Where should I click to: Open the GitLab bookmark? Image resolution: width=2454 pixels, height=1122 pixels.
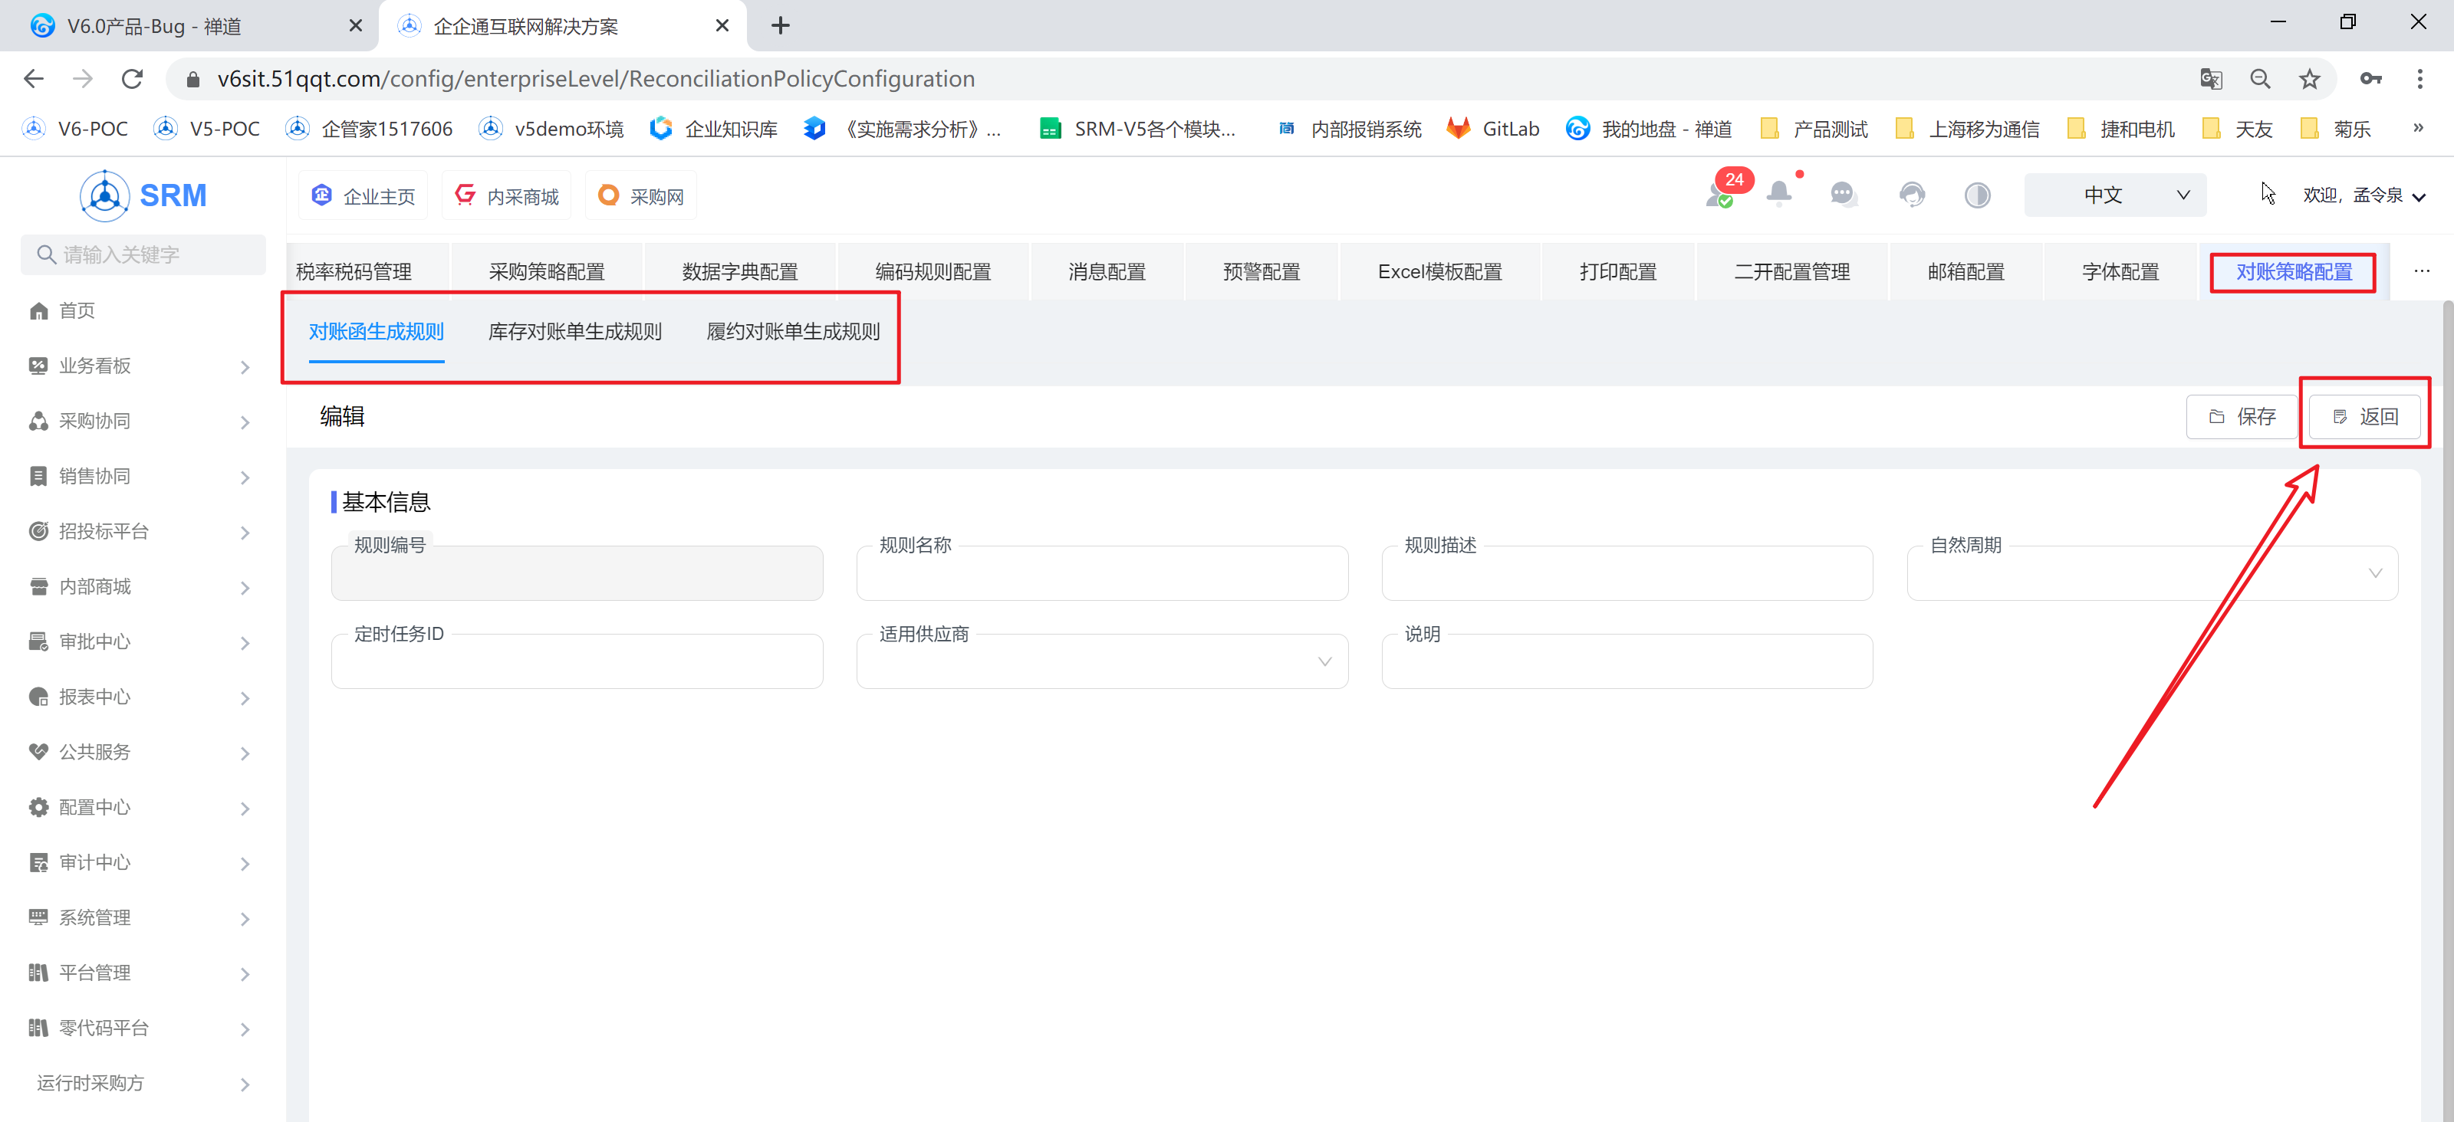click(1493, 129)
